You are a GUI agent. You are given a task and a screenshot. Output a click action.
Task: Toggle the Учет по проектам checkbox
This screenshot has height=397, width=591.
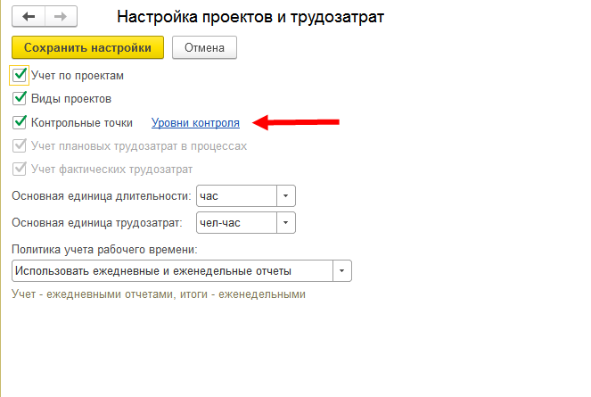[x=20, y=75]
